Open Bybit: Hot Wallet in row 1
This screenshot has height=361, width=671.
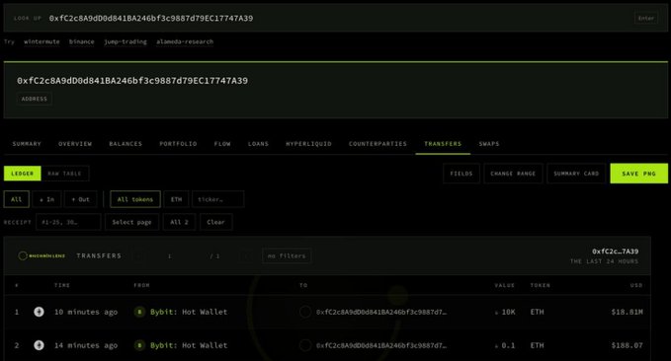[x=189, y=312]
